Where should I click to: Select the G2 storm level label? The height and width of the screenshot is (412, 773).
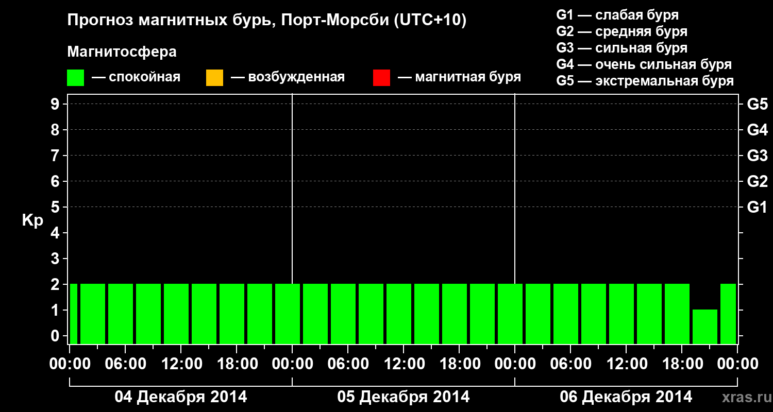(x=621, y=31)
